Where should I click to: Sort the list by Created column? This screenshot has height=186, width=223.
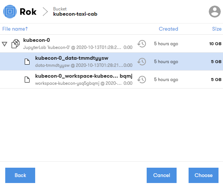coord(168,29)
